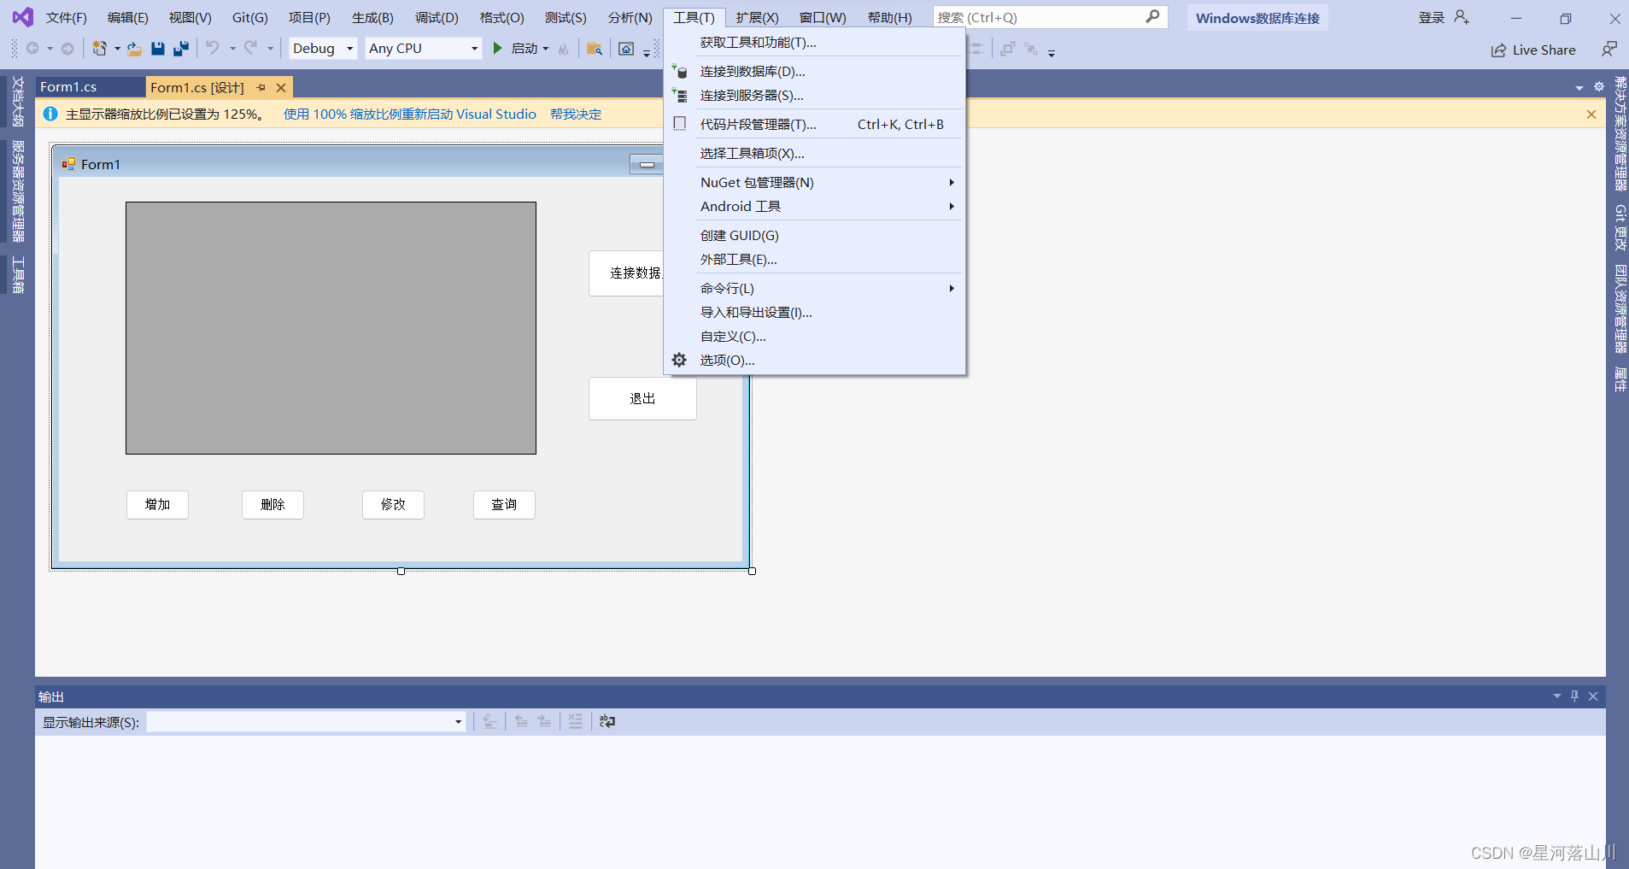
Task: Toggle the pin on Form1.cs [设计] tab
Action: point(261,86)
